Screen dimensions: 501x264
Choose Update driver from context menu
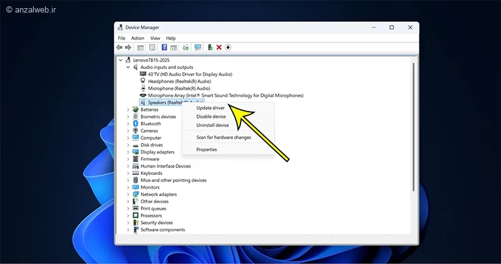210,108
